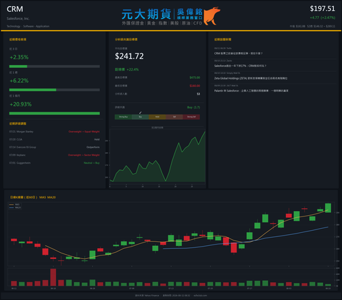
Task: Click the Sell rating segment
Action: pos(174,117)
